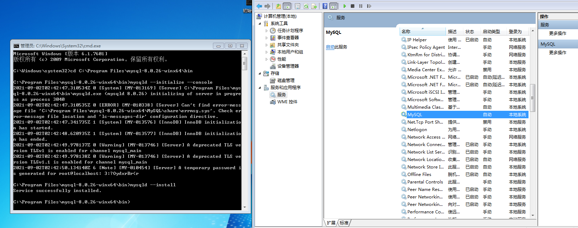Click the gray Forward arrow in toolbar
The height and width of the screenshot is (228, 578).
pos(267,6)
